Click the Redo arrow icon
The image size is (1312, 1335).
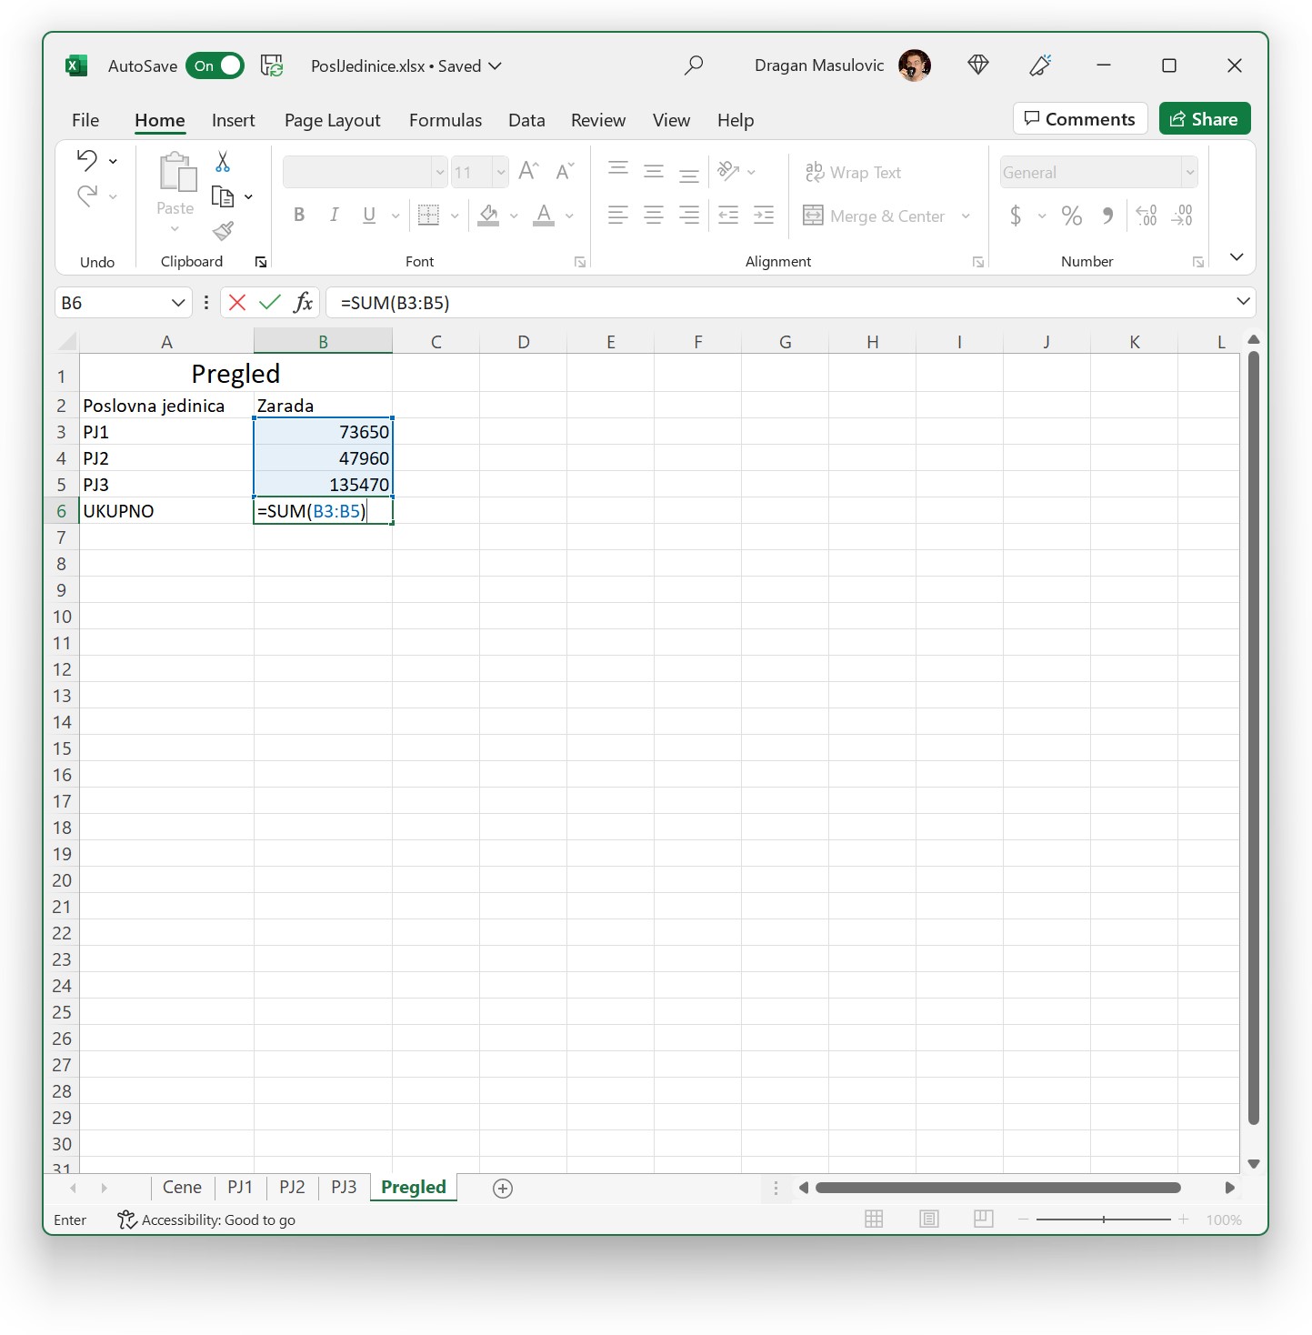pos(87,196)
